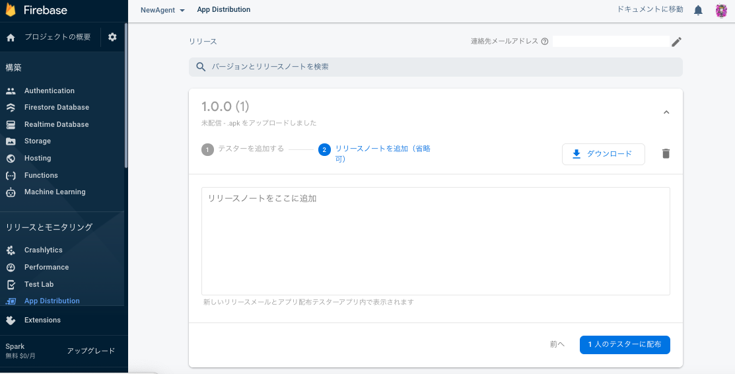Click リリースとモニタリング section header
The width and height of the screenshot is (735, 374).
coord(50,227)
